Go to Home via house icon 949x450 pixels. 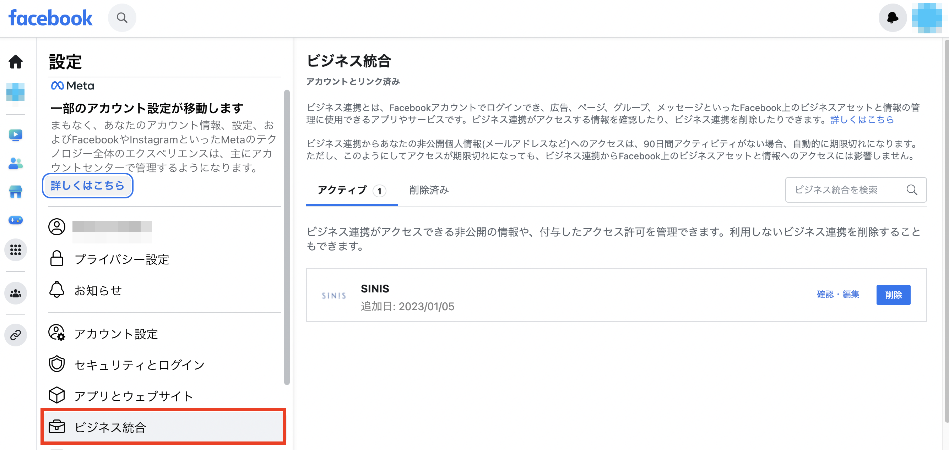[x=16, y=61]
